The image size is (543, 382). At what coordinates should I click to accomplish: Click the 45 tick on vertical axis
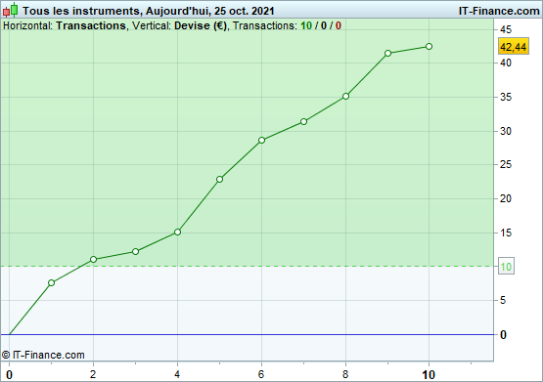(506, 29)
